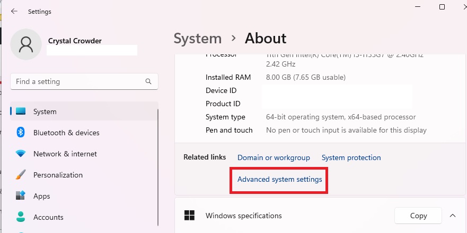Select the Installed RAM value text
The height and width of the screenshot is (233, 467).
coord(305,77)
